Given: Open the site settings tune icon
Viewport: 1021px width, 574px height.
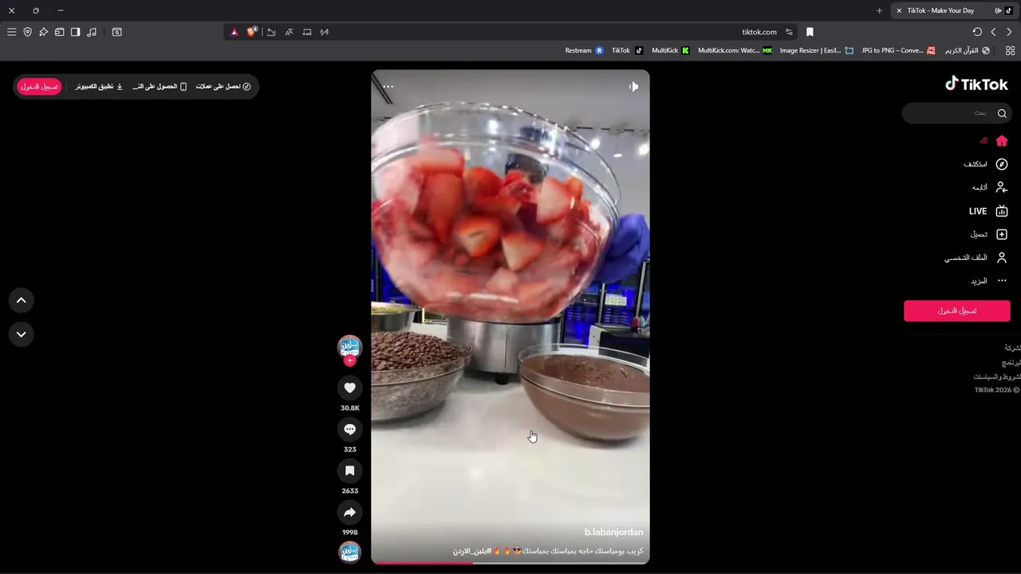Looking at the screenshot, I should point(789,32).
